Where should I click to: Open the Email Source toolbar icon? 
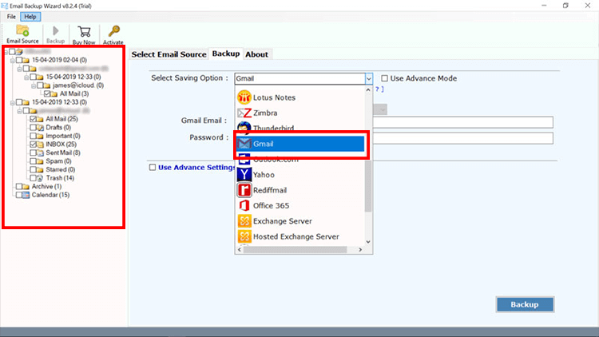pos(22,30)
